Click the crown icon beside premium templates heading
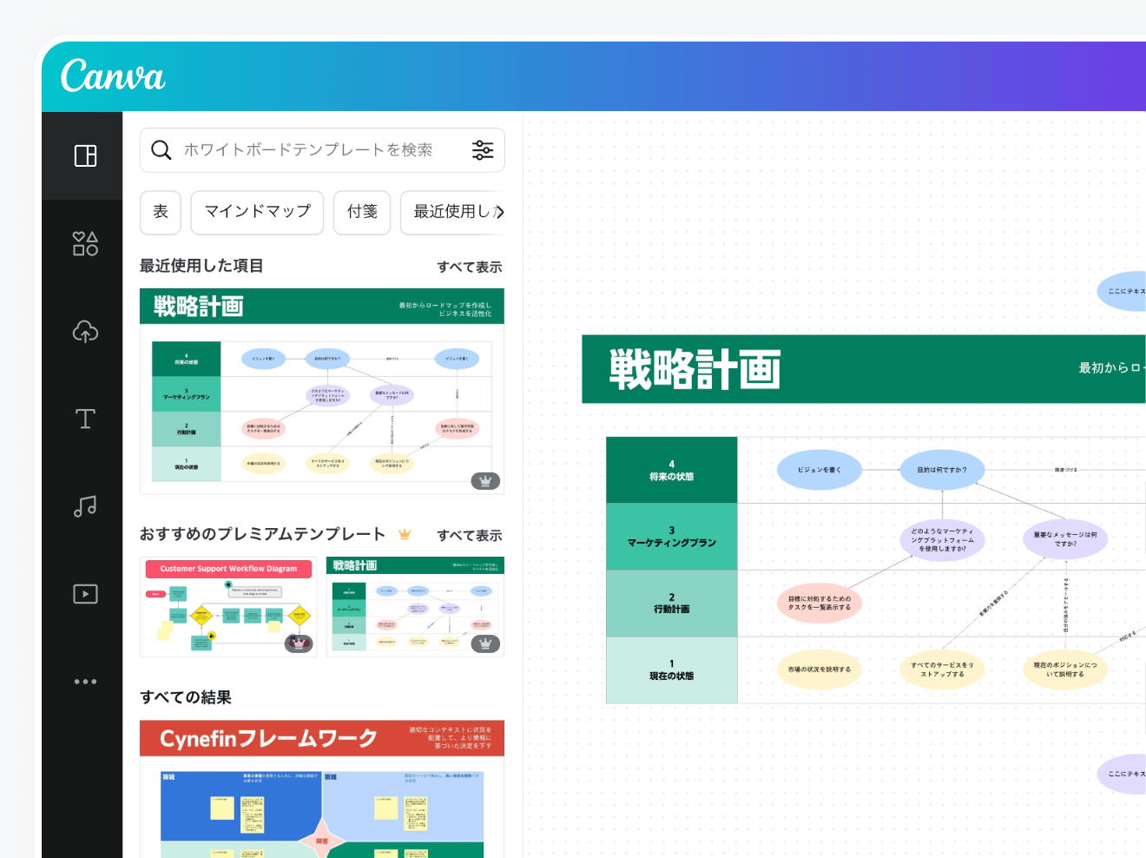The image size is (1146, 858). pyautogui.click(x=404, y=535)
